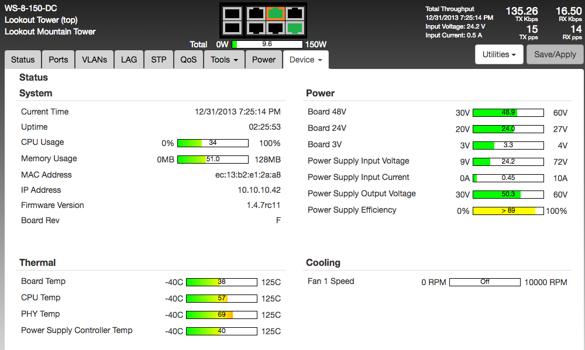
Task: Expand the Device dropdown tab
Action: tap(306, 60)
